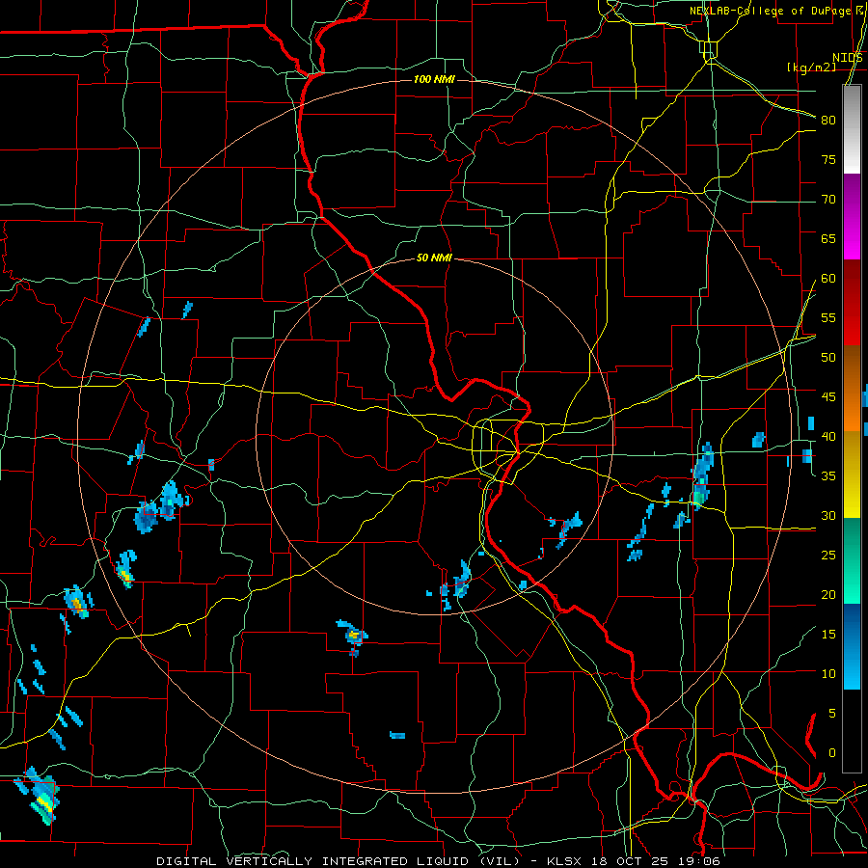Click the "60" value on the color scale
Screen dimensions: 868x868
[x=828, y=279]
